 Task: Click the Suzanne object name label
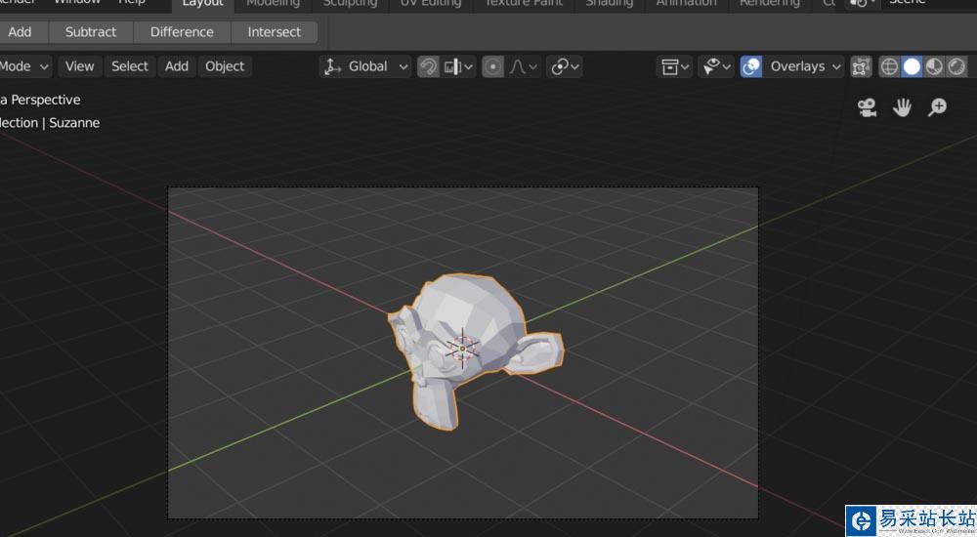[74, 123]
